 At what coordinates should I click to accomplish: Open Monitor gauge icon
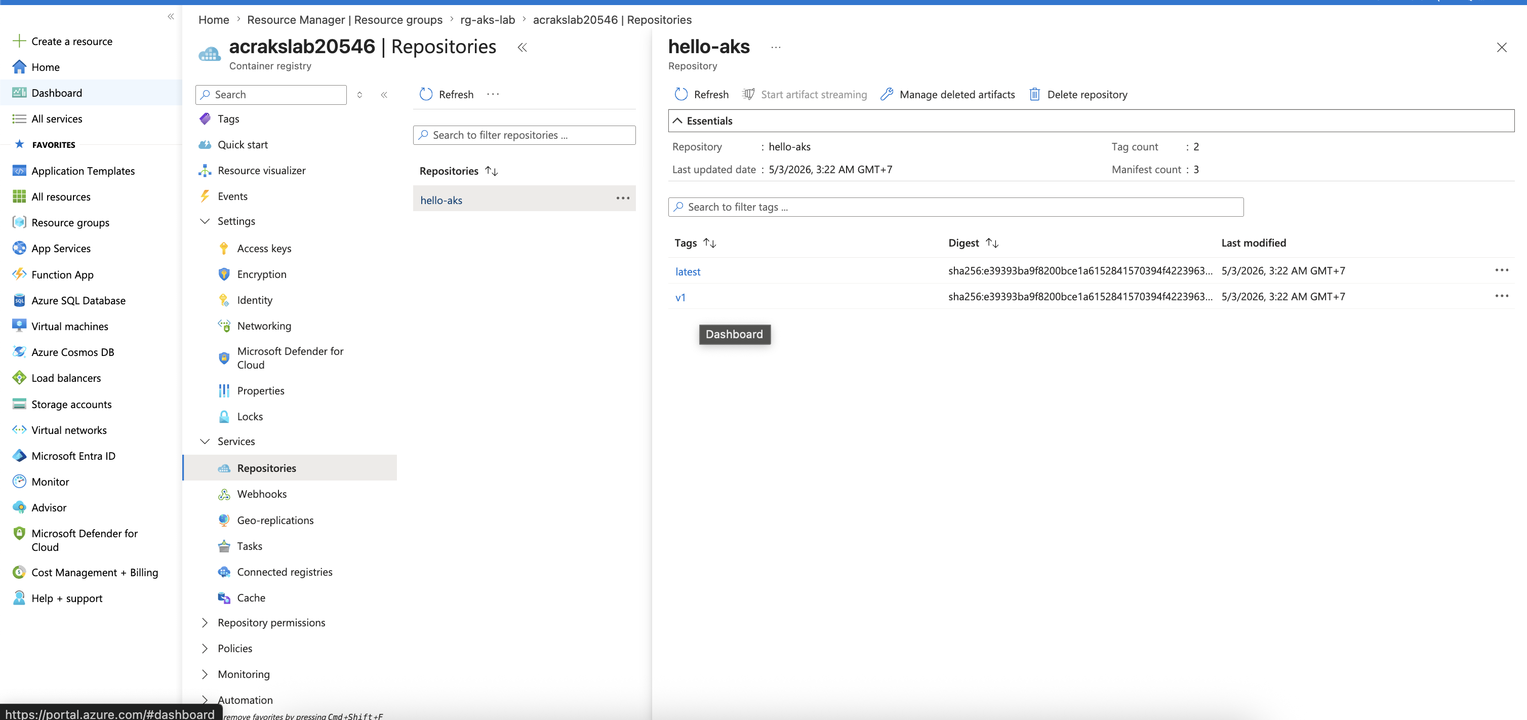point(19,481)
